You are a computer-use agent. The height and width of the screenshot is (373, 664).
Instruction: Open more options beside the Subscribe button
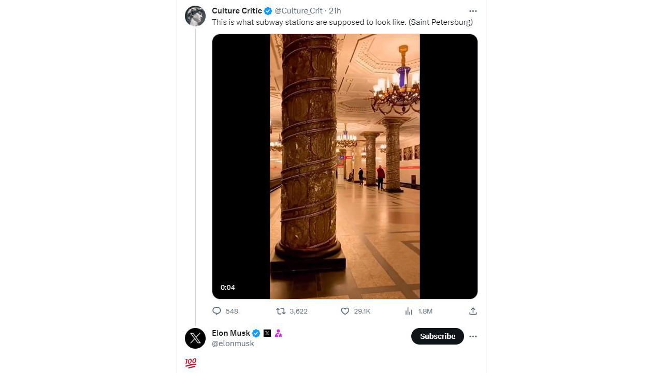pyautogui.click(x=473, y=336)
